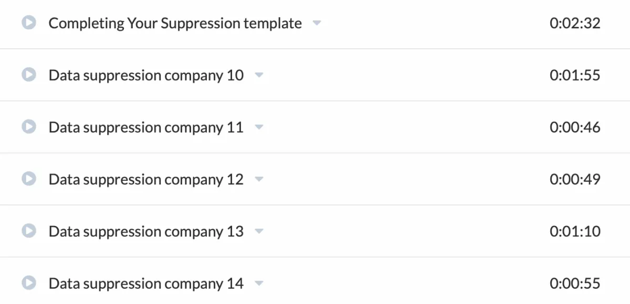Expand Data suppression company 10 details arrow
The image size is (630, 304).
[x=258, y=75]
